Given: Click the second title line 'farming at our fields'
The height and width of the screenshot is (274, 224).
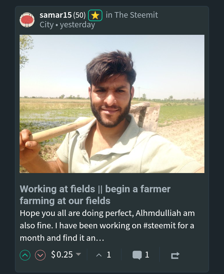Looking at the screenshot, I should [x=65, y=201].
